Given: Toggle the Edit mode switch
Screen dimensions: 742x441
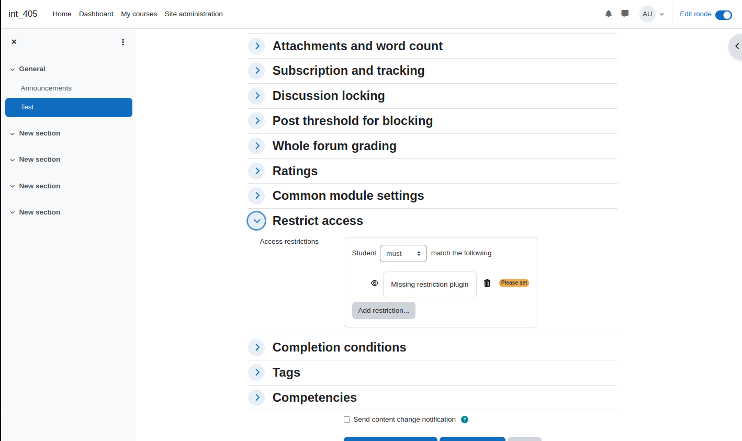Looking at the screenshot, I should point(723,15).
